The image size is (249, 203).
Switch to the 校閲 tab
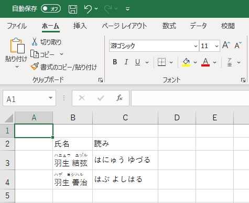(x=228, y=26)
